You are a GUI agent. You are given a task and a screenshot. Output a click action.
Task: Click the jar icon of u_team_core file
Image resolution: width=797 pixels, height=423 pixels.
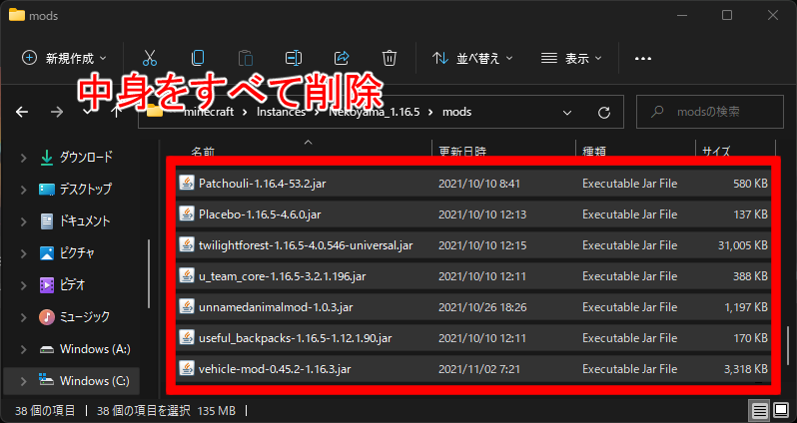pos(187,276)
